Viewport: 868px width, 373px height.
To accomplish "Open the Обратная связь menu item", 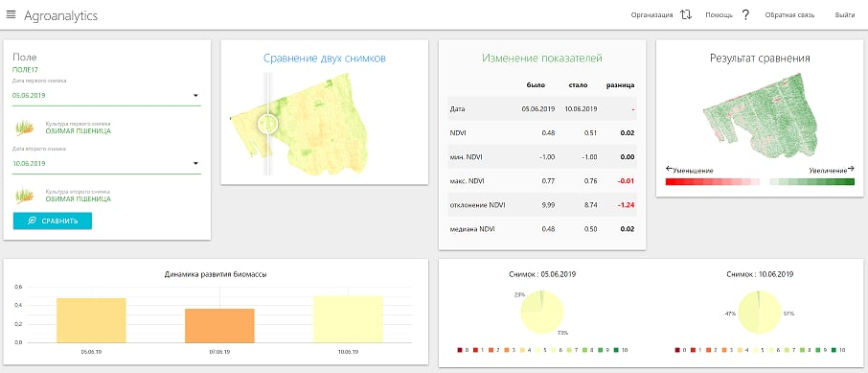I will (789, 15).
